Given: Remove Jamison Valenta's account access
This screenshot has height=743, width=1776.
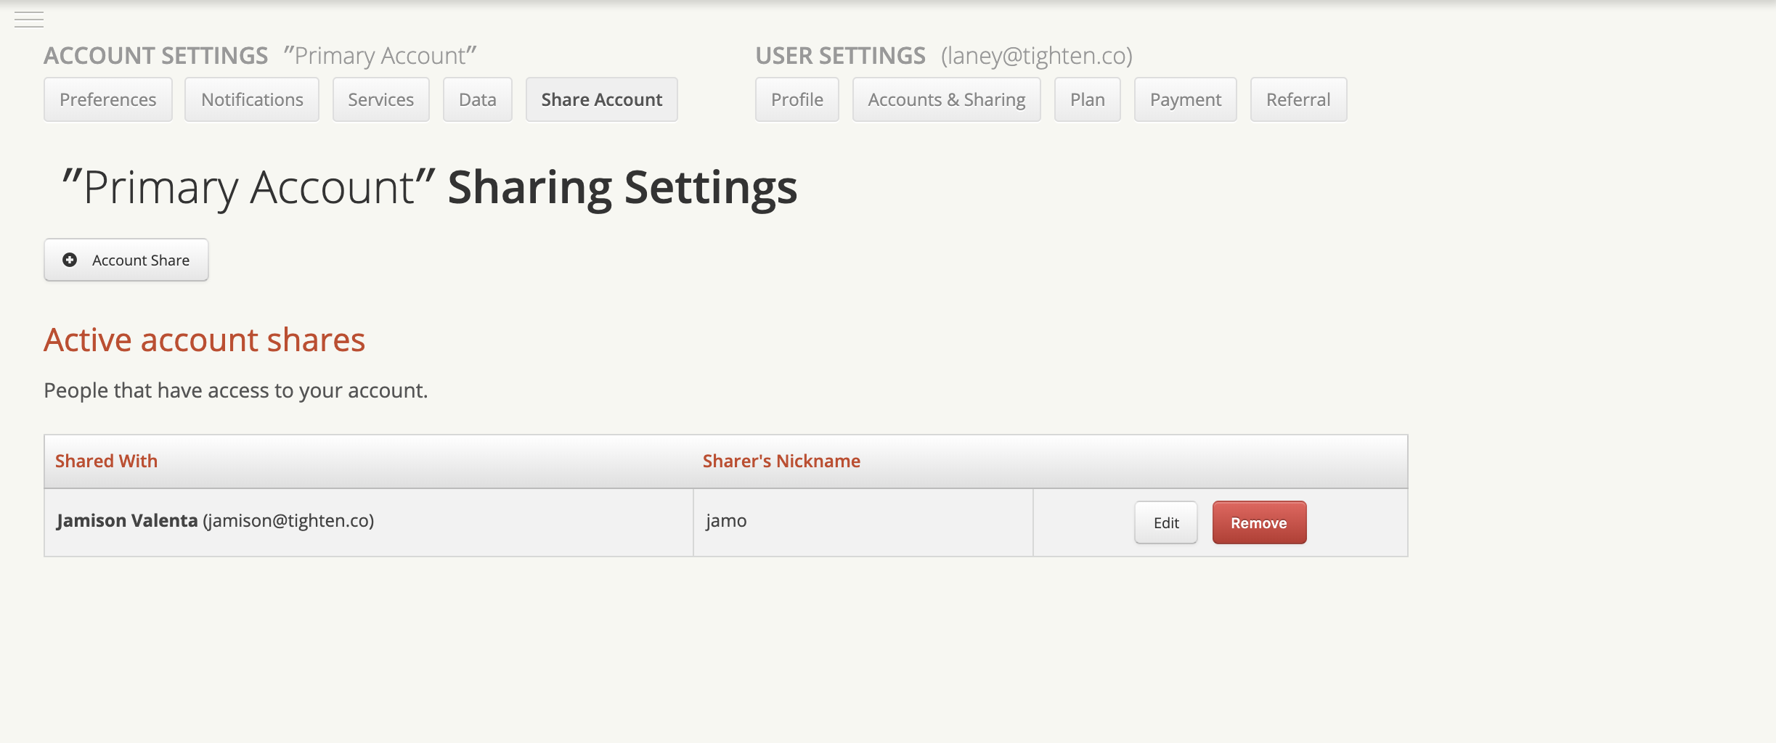Looking at the screenshot, I should 1258,522.
